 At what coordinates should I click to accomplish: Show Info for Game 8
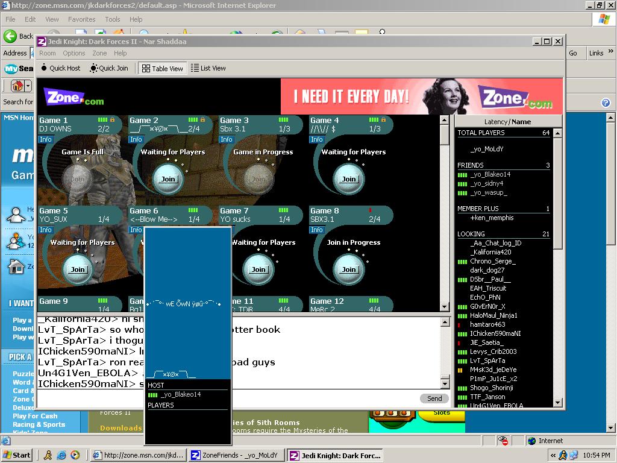(x=317, y=230)
